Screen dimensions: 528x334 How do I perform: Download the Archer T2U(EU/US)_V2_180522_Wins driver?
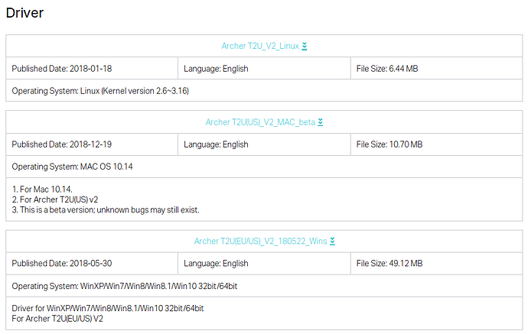(260, 242)
